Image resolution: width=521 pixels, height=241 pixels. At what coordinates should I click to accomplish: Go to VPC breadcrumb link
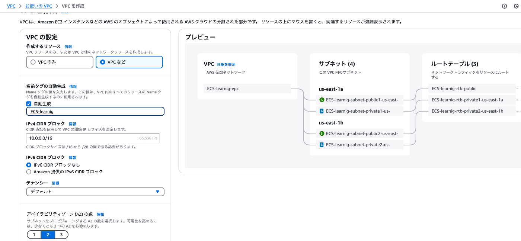pos(11,6)
